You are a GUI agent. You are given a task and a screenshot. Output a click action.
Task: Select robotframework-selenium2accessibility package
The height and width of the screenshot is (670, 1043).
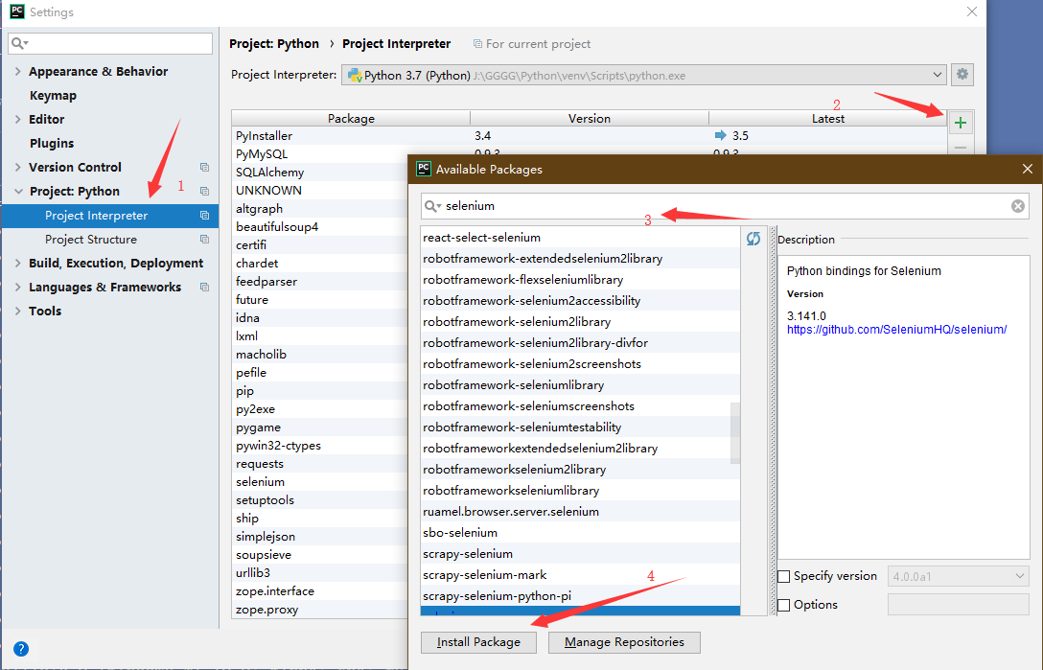[x=580, y=301]
